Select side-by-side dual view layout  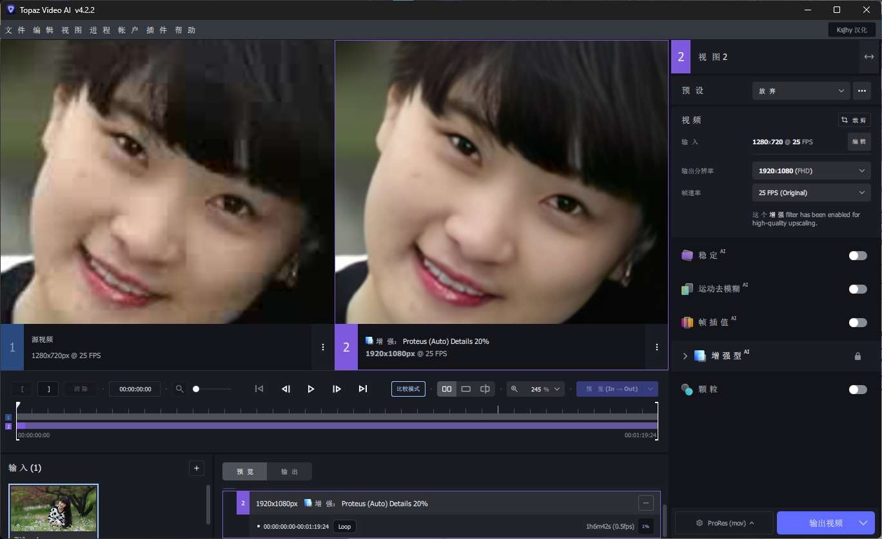point(446,389)
